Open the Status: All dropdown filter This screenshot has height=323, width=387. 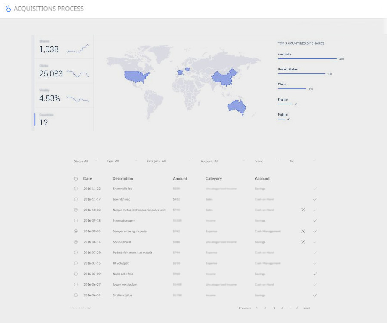pos(86,161)
